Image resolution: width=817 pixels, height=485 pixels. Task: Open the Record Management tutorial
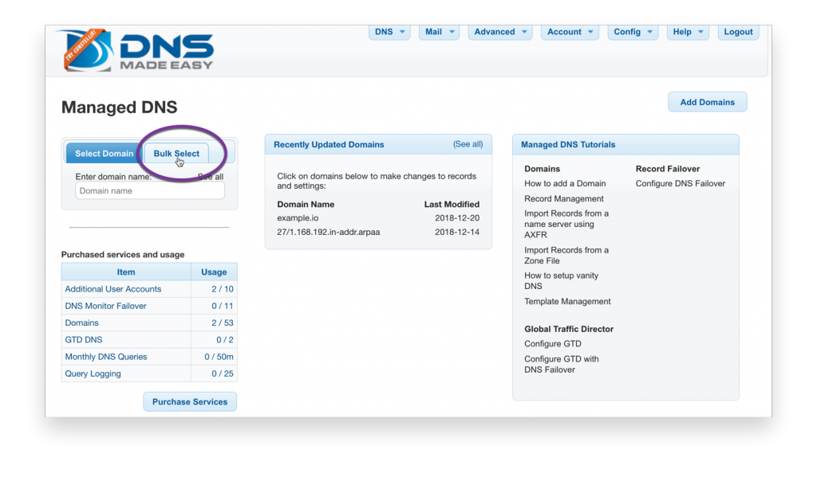[x=564, y=198]
